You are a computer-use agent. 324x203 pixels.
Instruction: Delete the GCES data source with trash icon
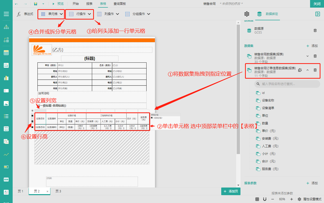click(315, 30)
